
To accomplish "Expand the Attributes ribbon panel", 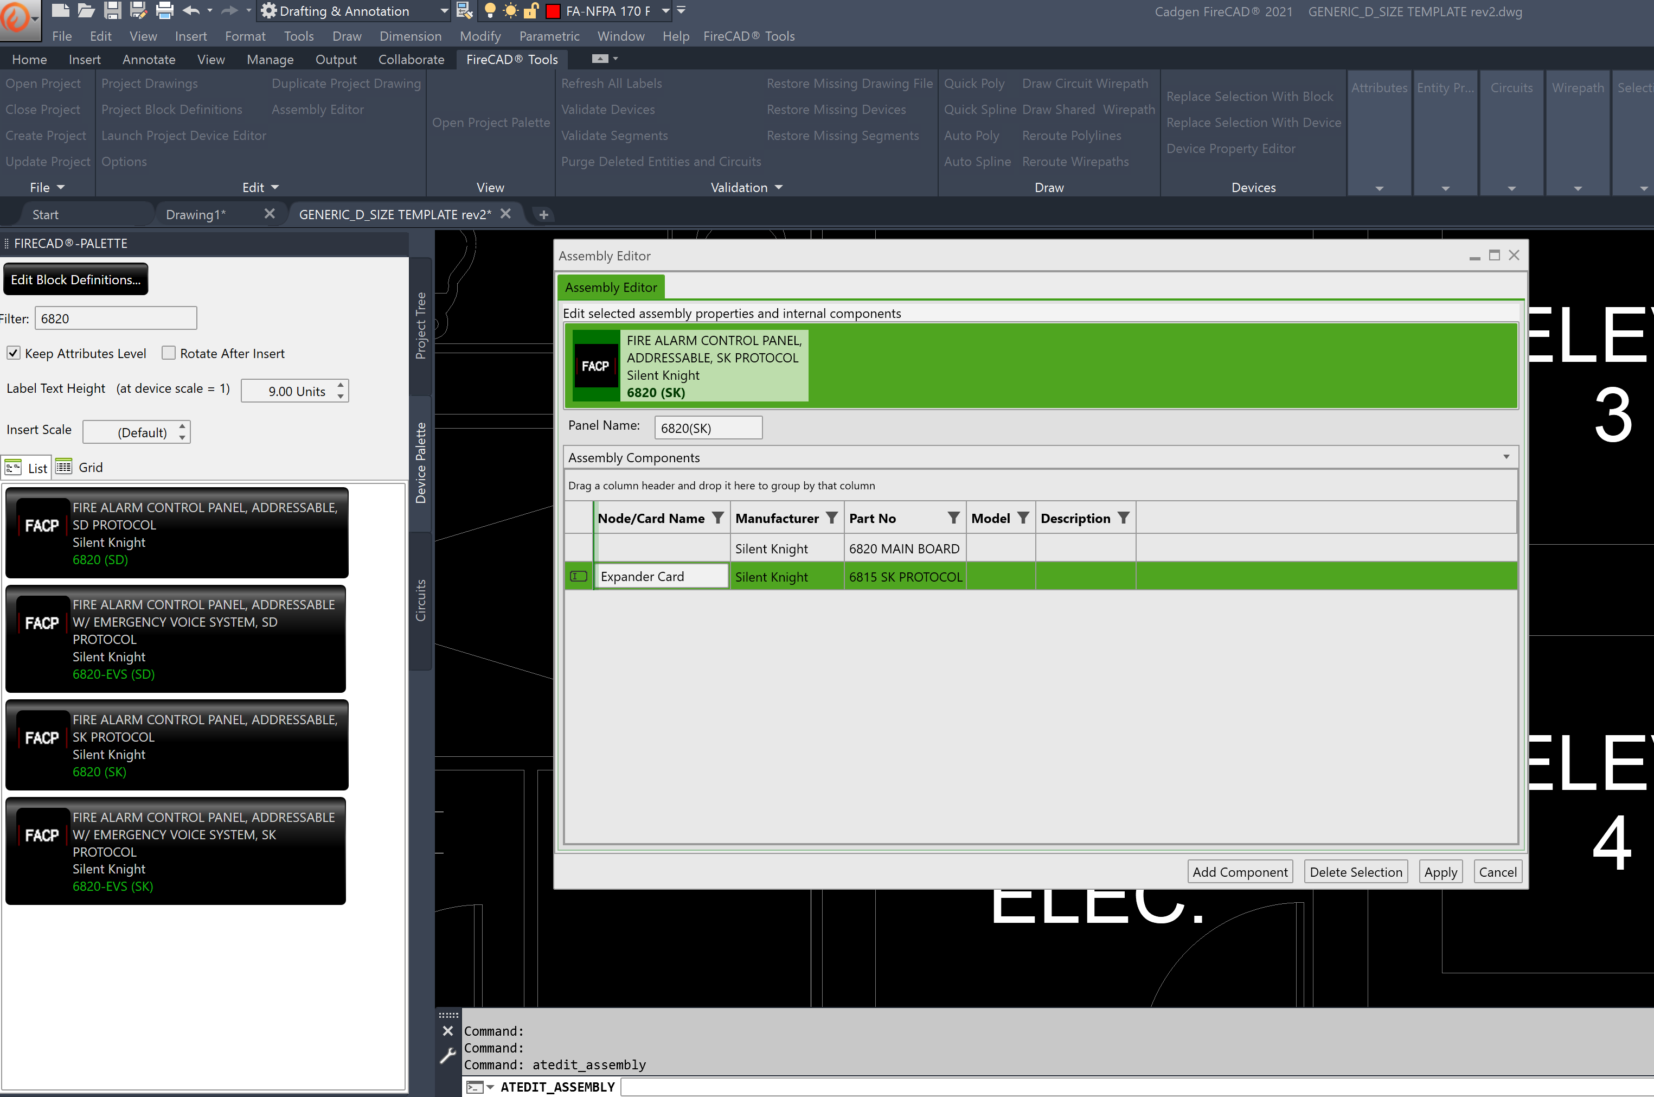I will 1379,188.
